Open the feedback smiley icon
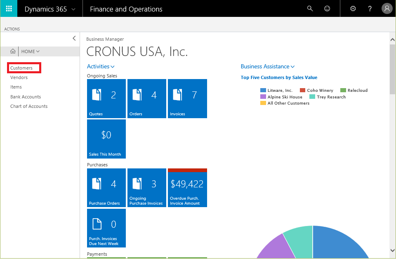This screenshot has height=259, width=396. tap(327, 9)
